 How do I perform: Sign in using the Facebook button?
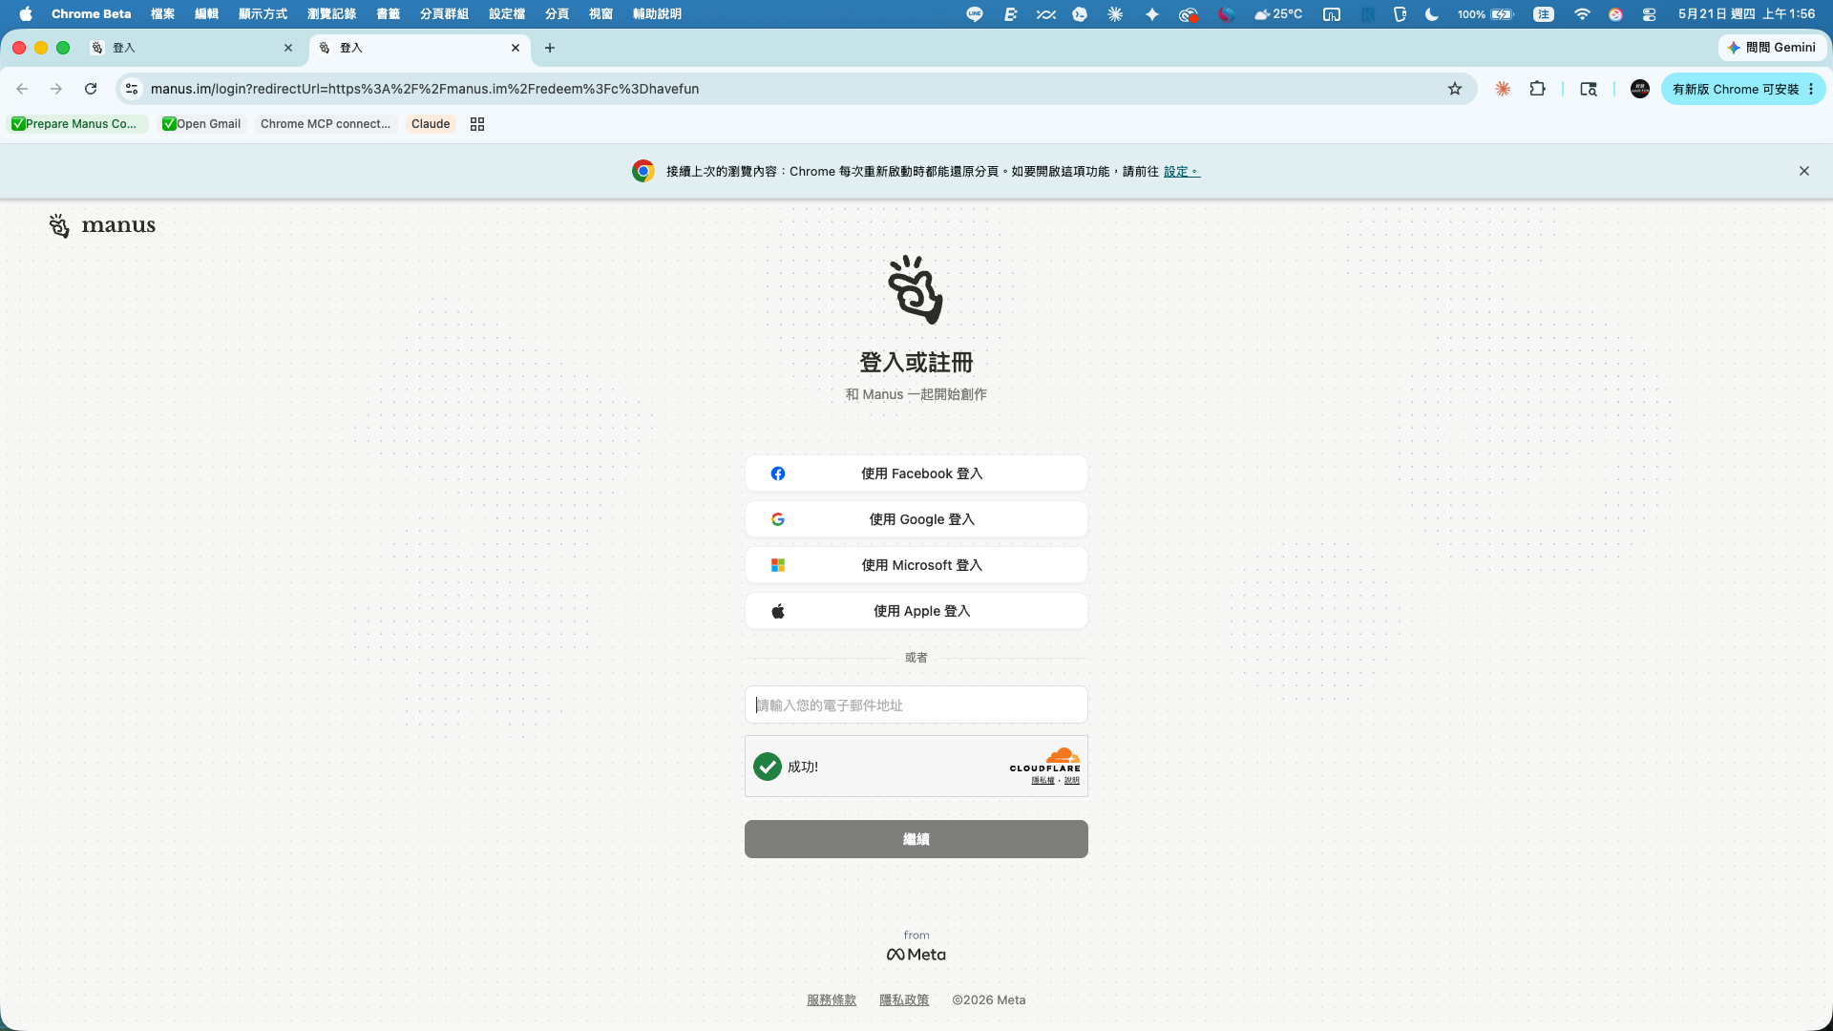click(916, 473)
